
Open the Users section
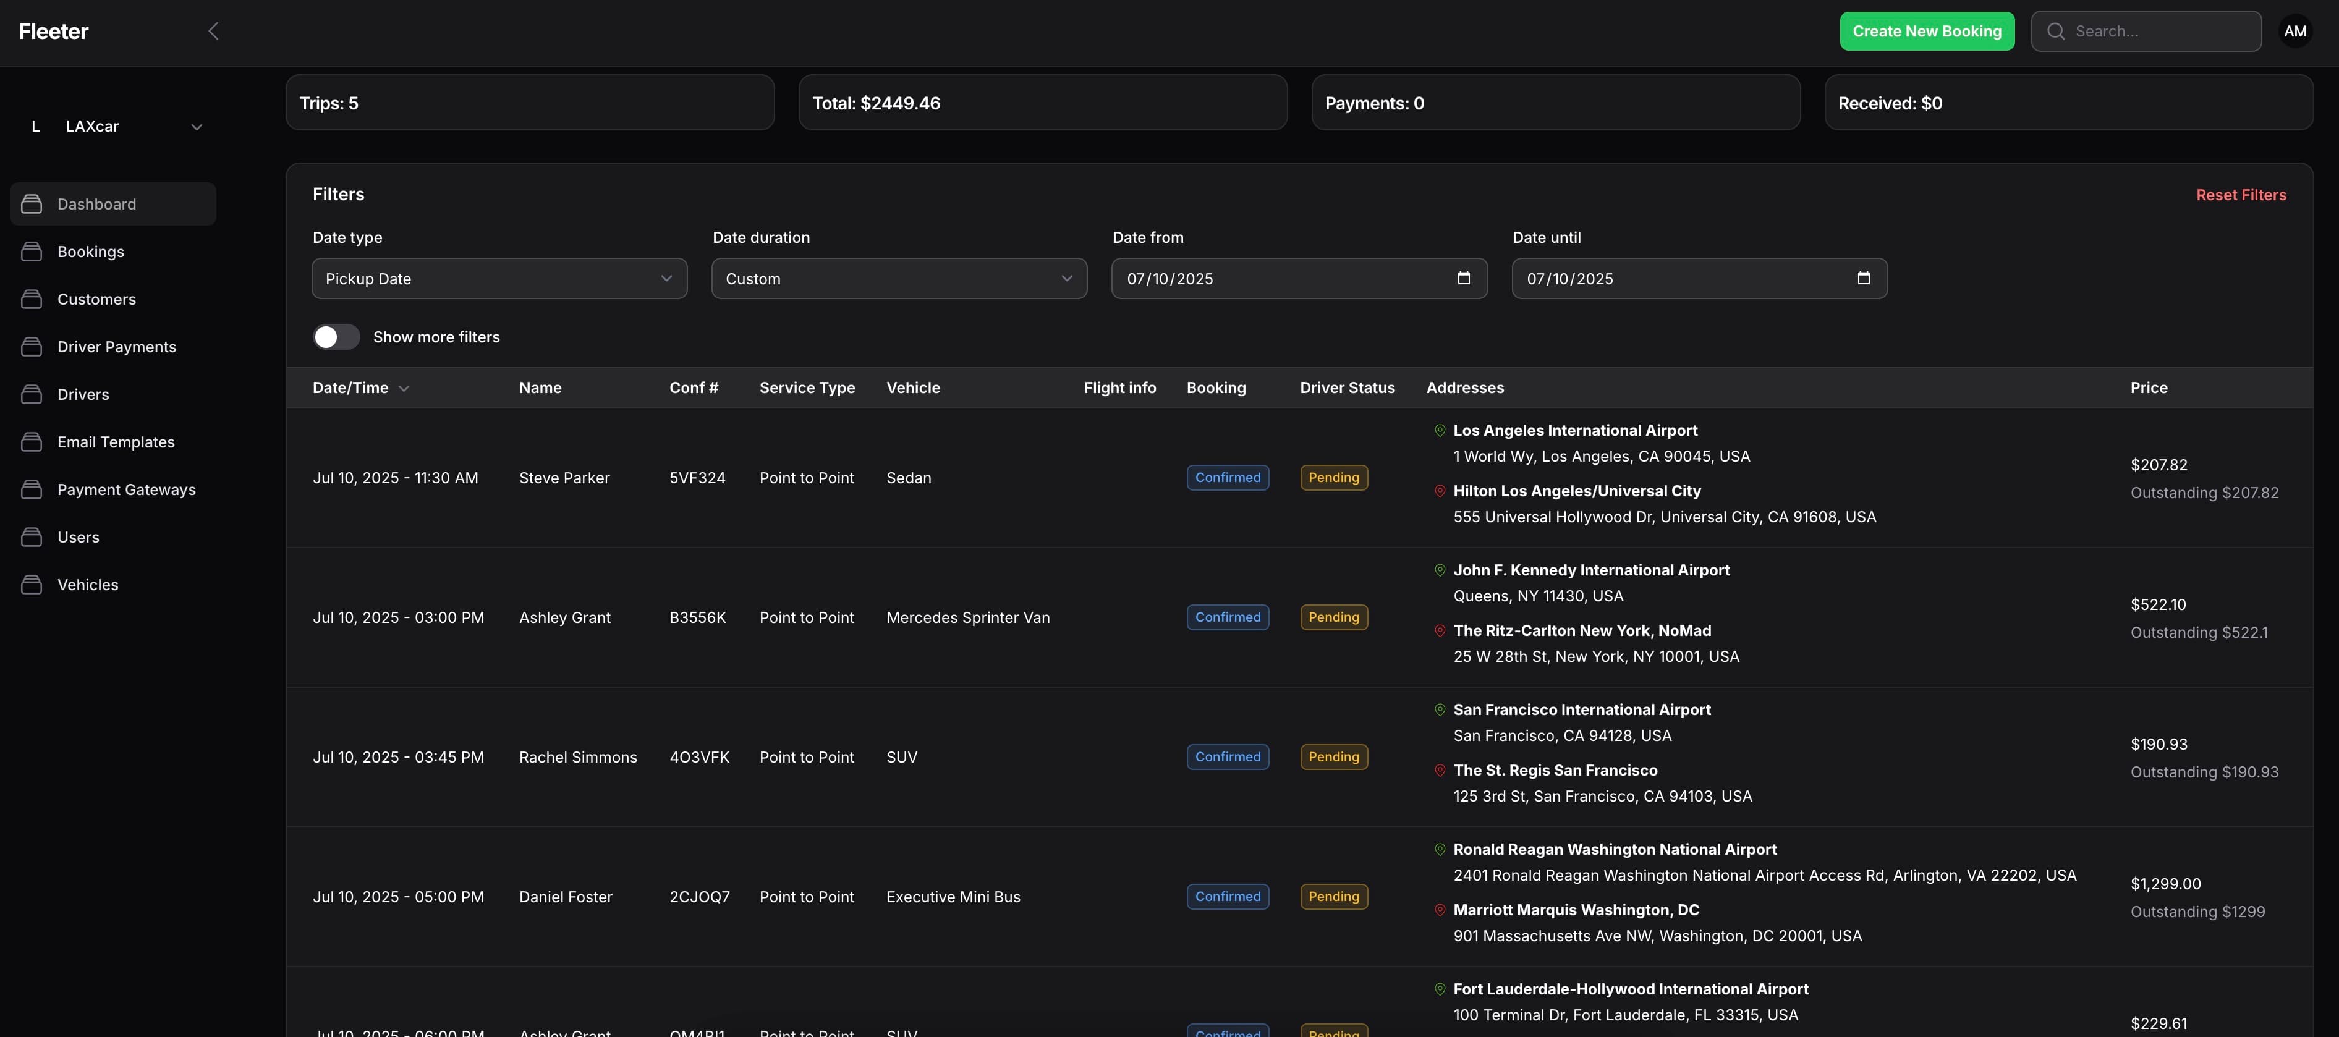[x=33, y=536]
